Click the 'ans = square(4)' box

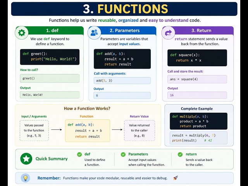pyautogui.click(x=197, y=79)
